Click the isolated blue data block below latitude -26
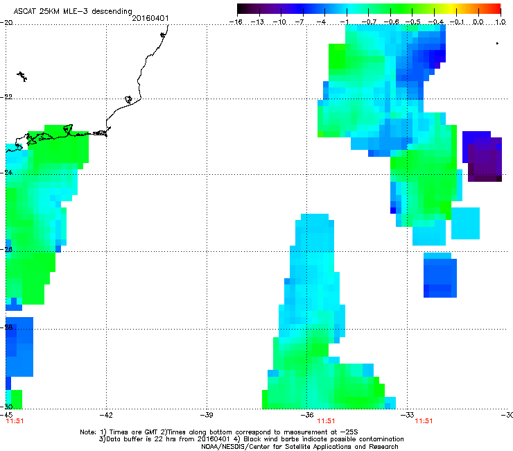Viewport: 513px width, 451px height. tap(440, 275)
